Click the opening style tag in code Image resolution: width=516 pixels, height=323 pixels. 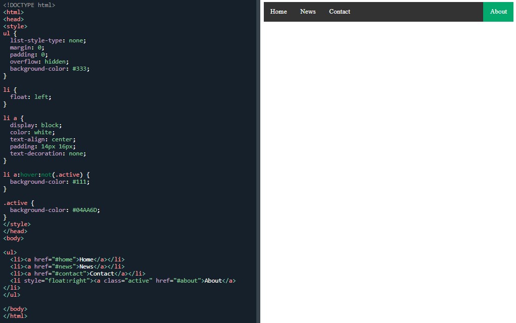tap(15, 26)
